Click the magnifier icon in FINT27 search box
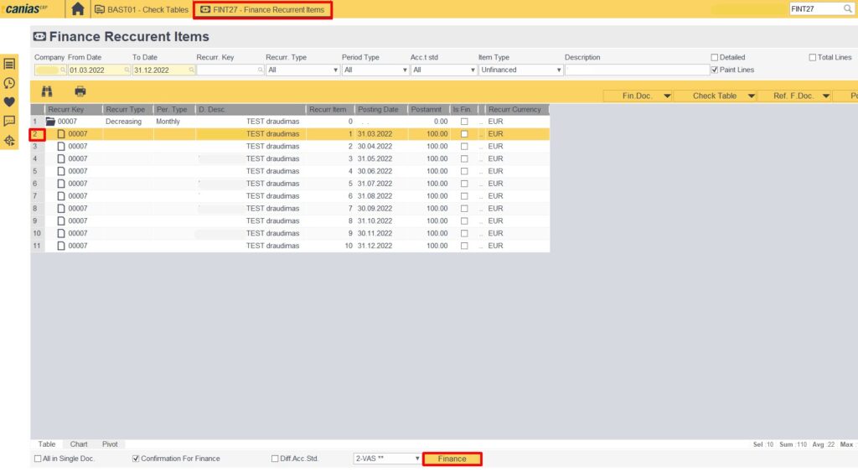 [848, 9]
